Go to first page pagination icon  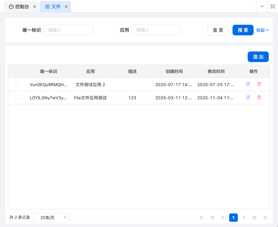(x=202, y=217)
